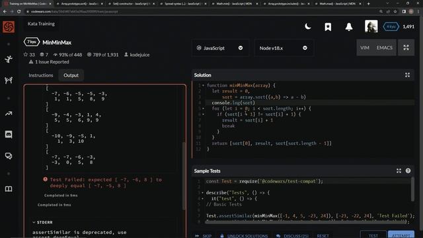Click the MinMinMax kata title
423x238 pixels.
pos(57,42)
